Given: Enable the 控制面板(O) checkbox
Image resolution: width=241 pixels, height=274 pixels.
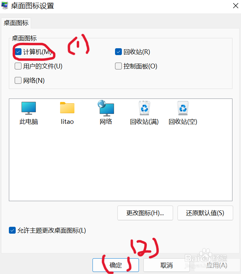Looking at the screenshot, I should coord(118,66).
